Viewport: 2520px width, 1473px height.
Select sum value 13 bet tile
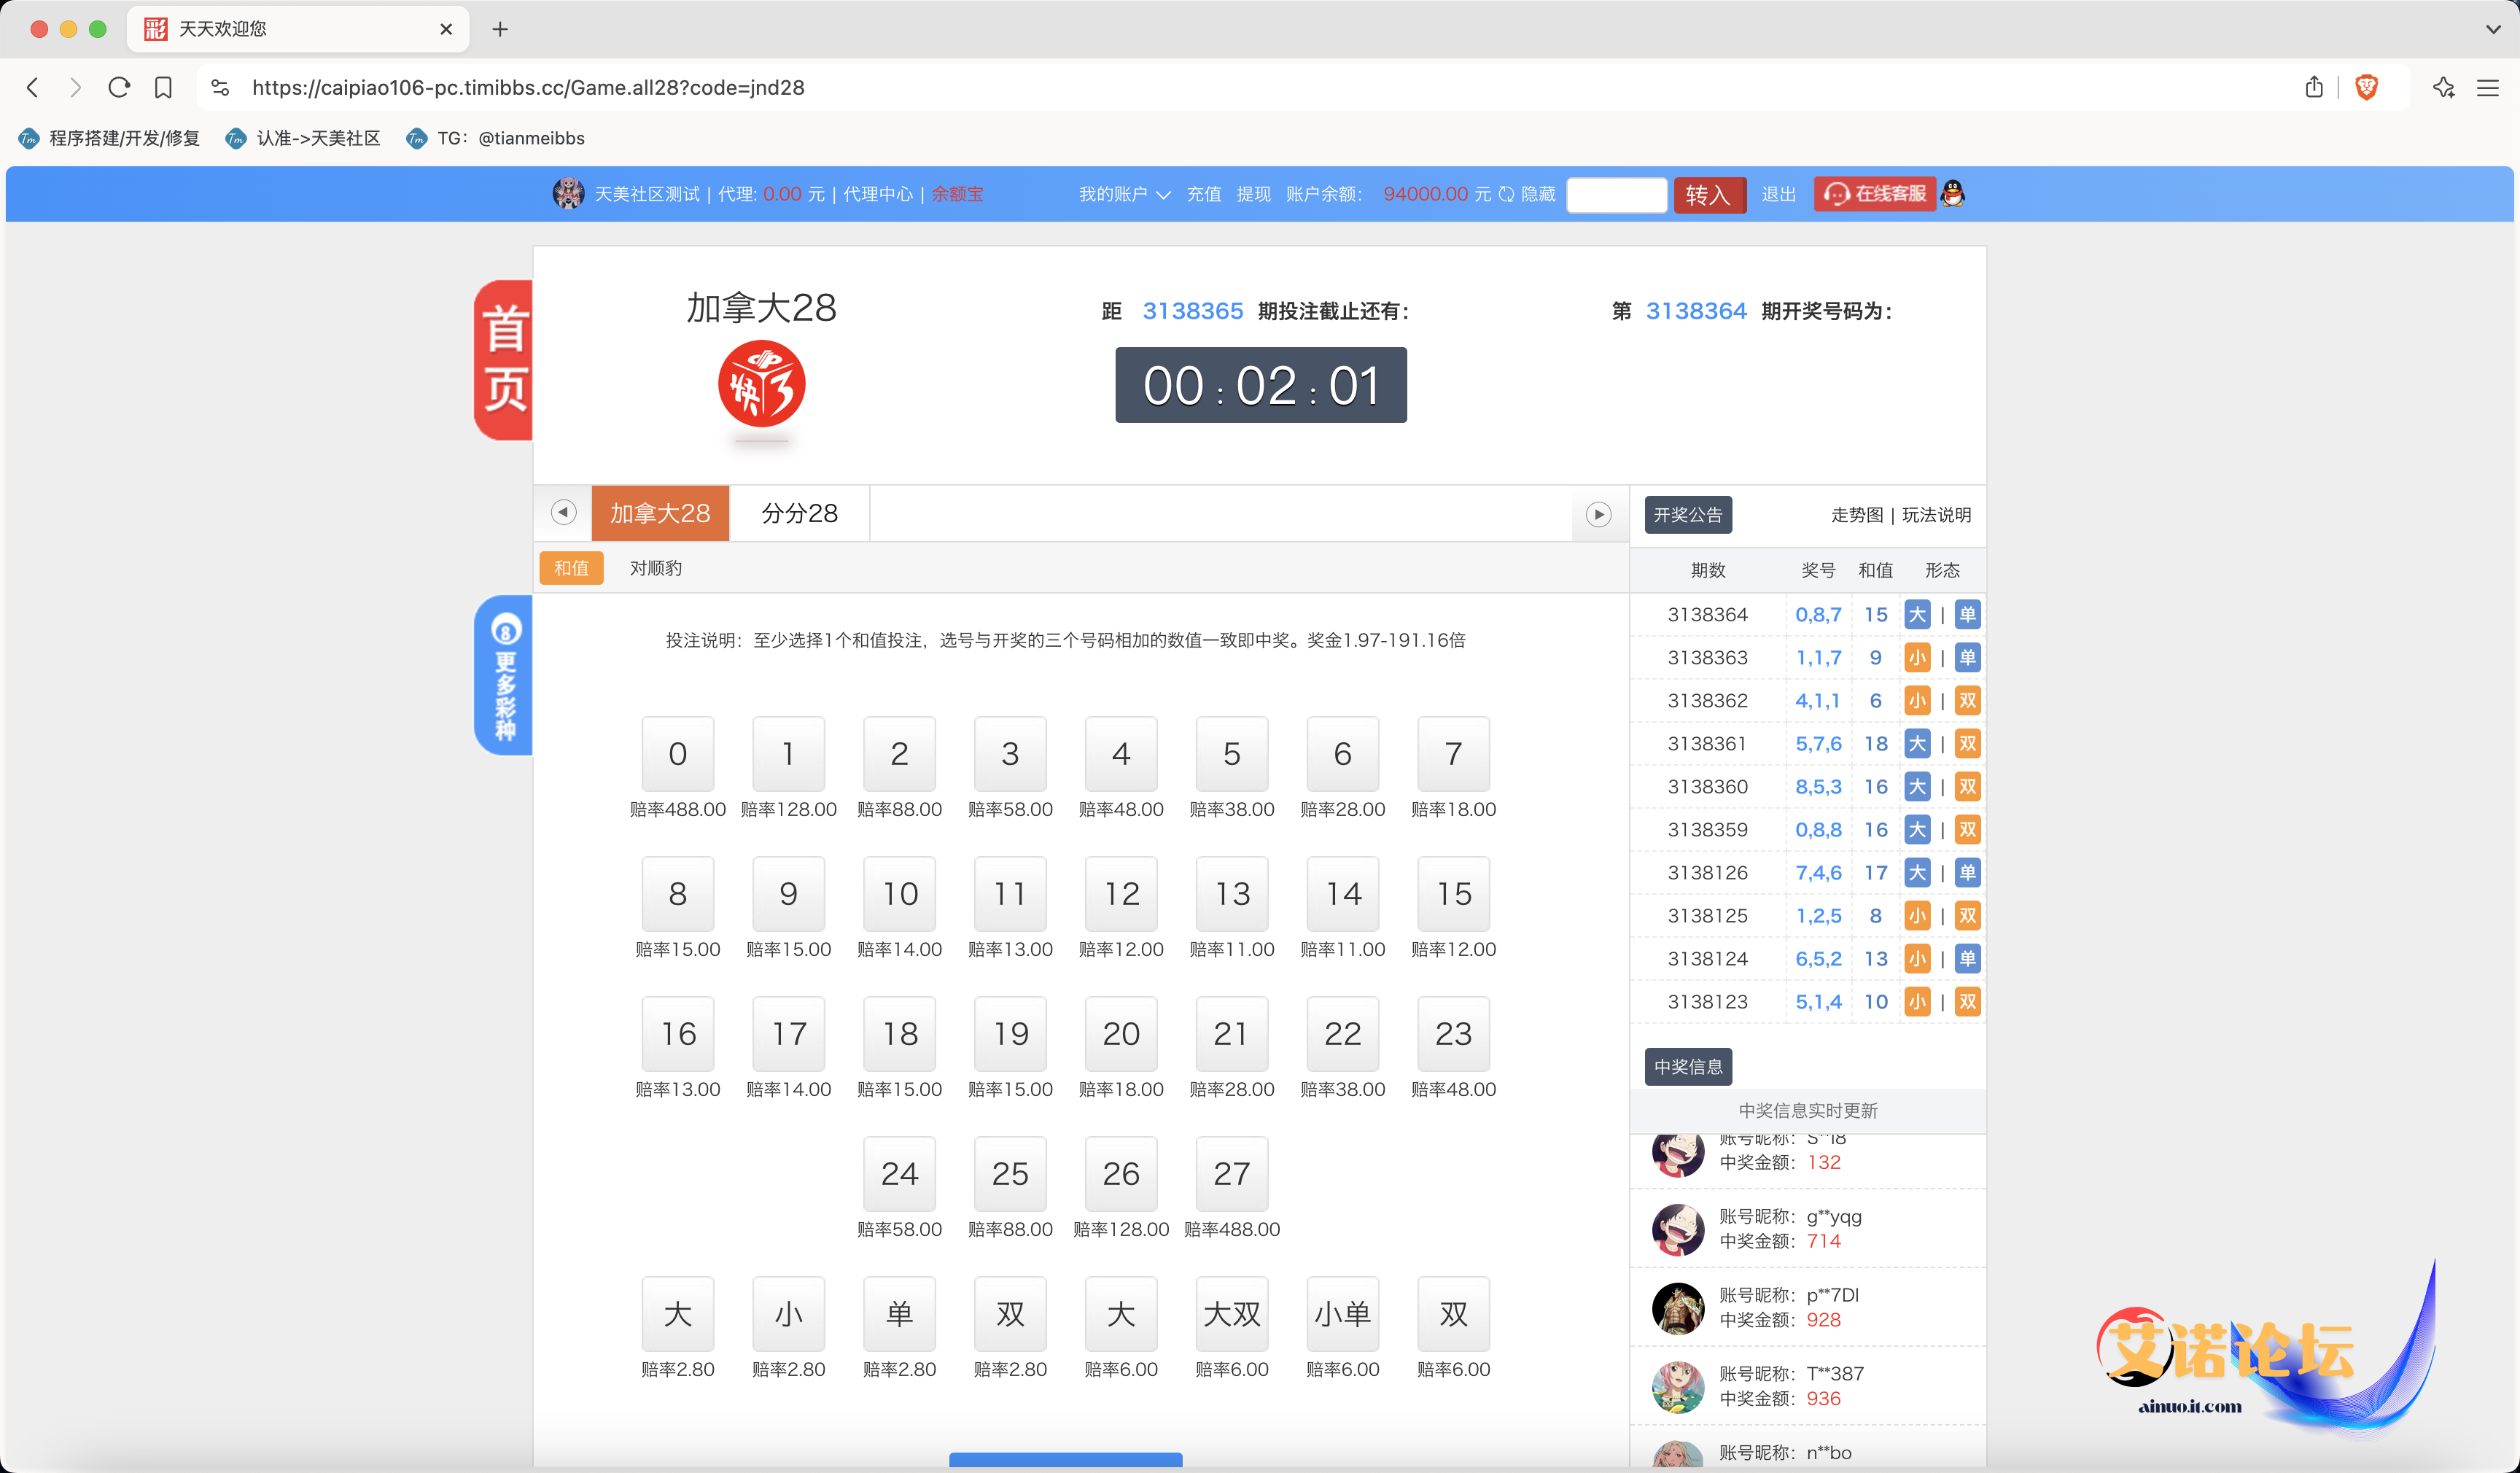point(1232,894)
